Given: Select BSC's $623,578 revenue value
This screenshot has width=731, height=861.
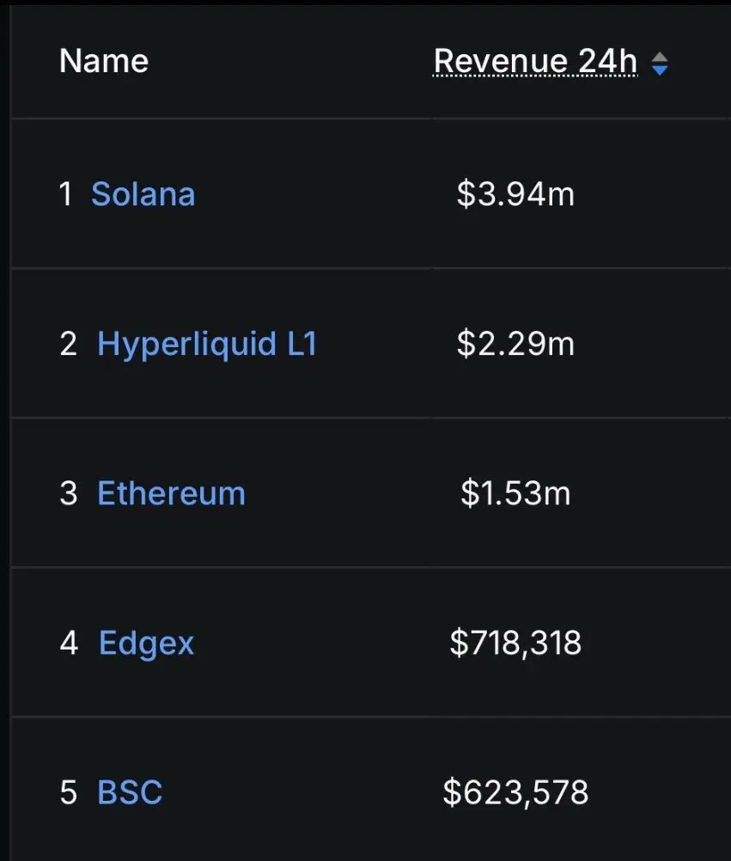Looking at the screenshot, I should tap(515, 792).
